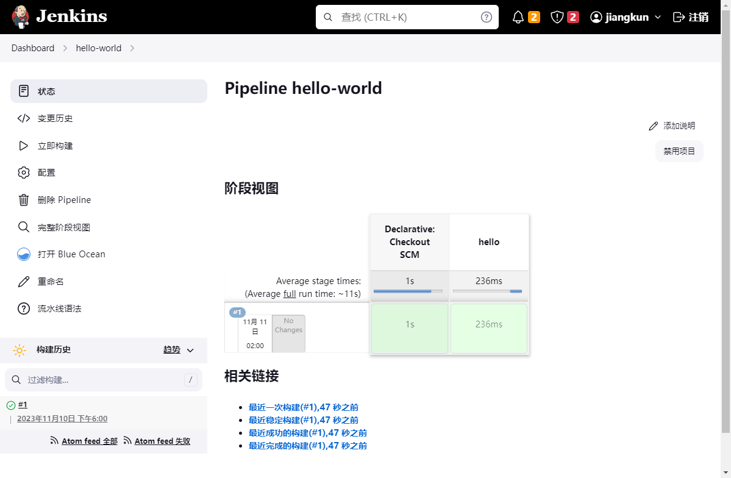This screenshot has height=478, width=731.
Task: Open the 最近成功的构建(#1) link
Action: pyautogui.click(x=308, y=433)
